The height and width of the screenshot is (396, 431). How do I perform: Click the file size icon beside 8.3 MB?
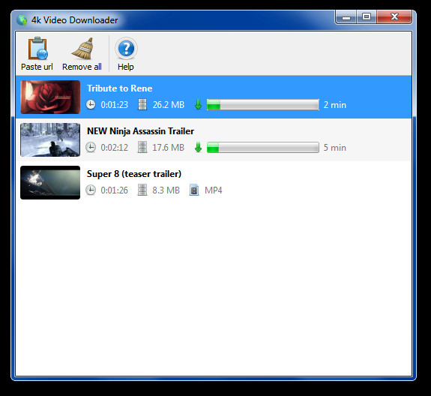pos(142,190)
